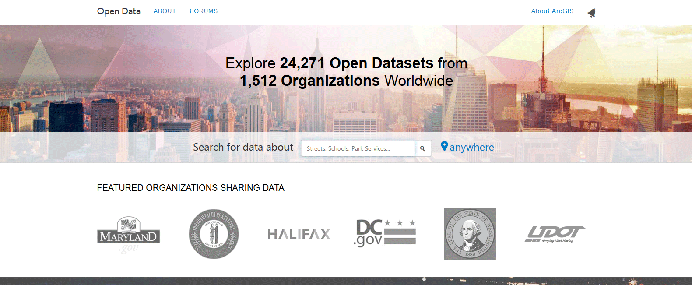Select the Commonwealth of Kentucky seal
The width and height of the screenshot is (692, 285).
[x=214, y=234]
